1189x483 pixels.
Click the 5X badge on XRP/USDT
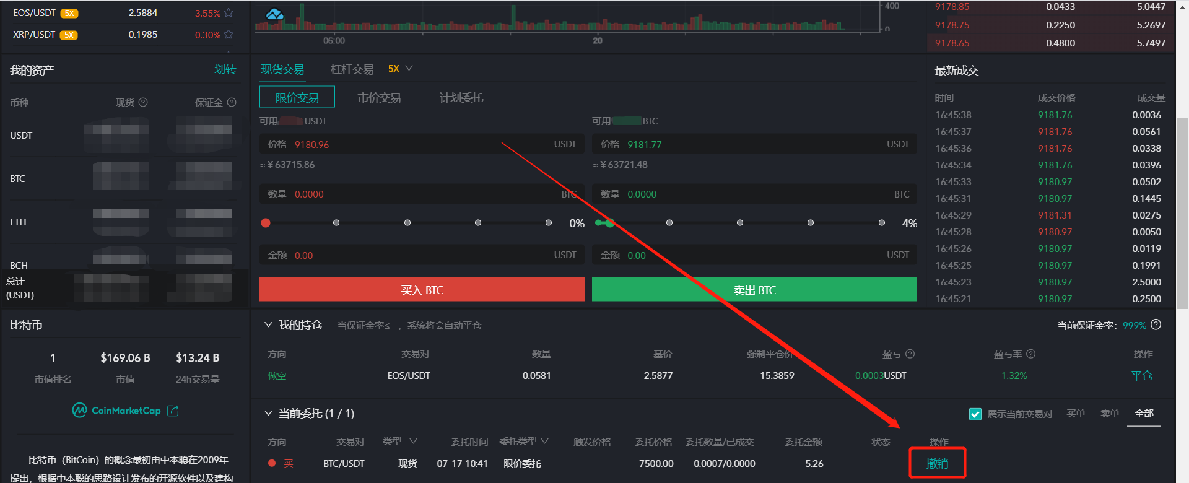pyautogui.click(x=68, y=35)
